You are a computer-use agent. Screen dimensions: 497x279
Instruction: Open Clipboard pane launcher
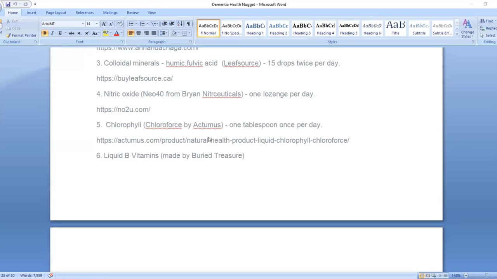tap(36, 42)
